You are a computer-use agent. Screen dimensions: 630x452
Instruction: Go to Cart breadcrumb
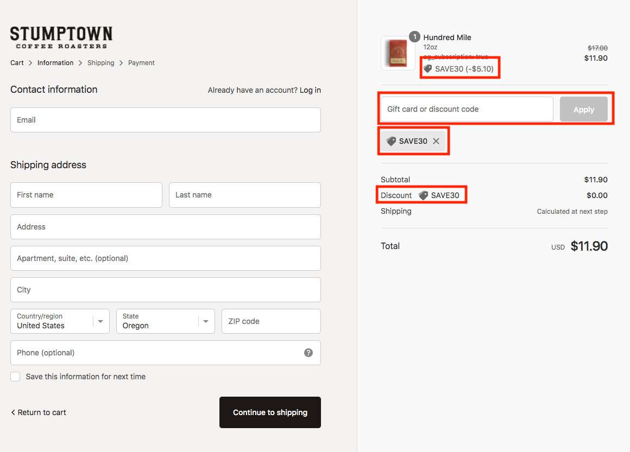pyautogui.click(x=17, y=62)
